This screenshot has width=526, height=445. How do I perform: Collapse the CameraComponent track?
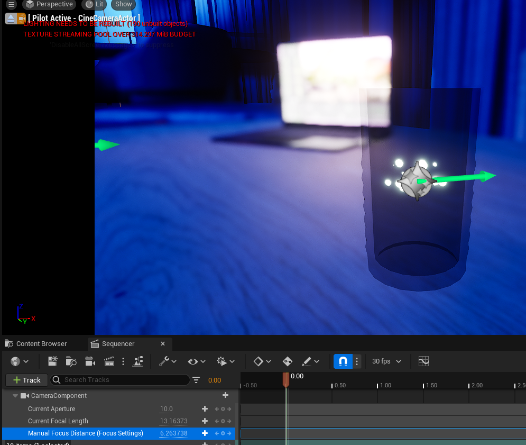click(15, 396)
